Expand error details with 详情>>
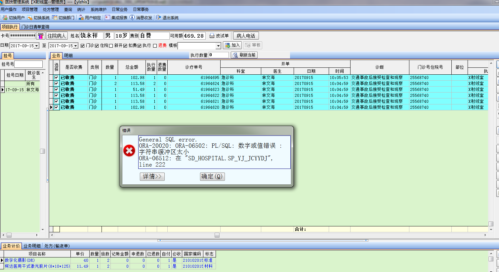Image resolution: width=499 pixels, height=272 pixels. [x=152, y=176]
